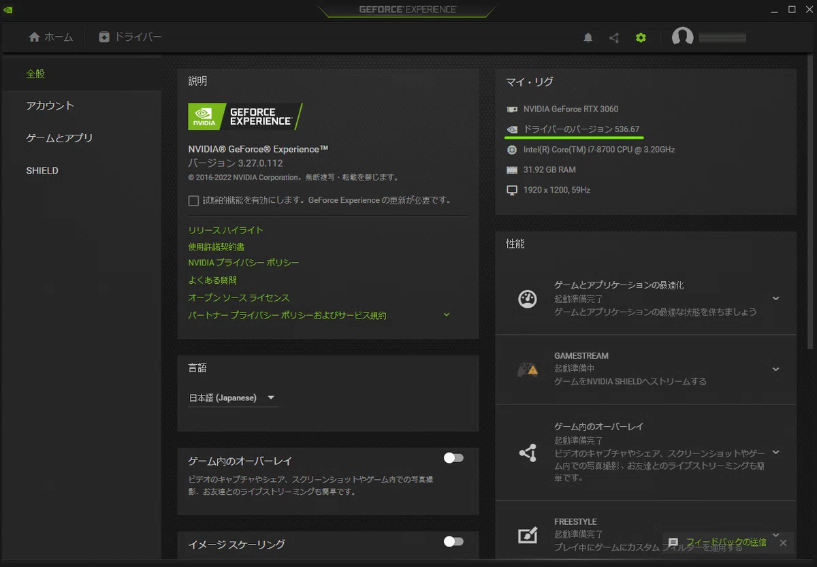This screenshot has height=567, width=817.
Task: Open the NVIDIA プライバシー ポリシー link
Action: coord(244,263)
